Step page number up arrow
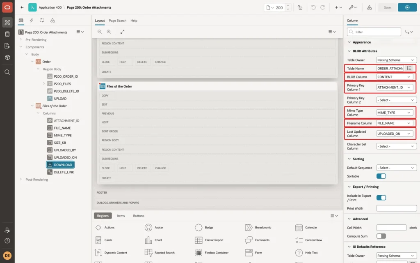 click(x=288, y=6)
